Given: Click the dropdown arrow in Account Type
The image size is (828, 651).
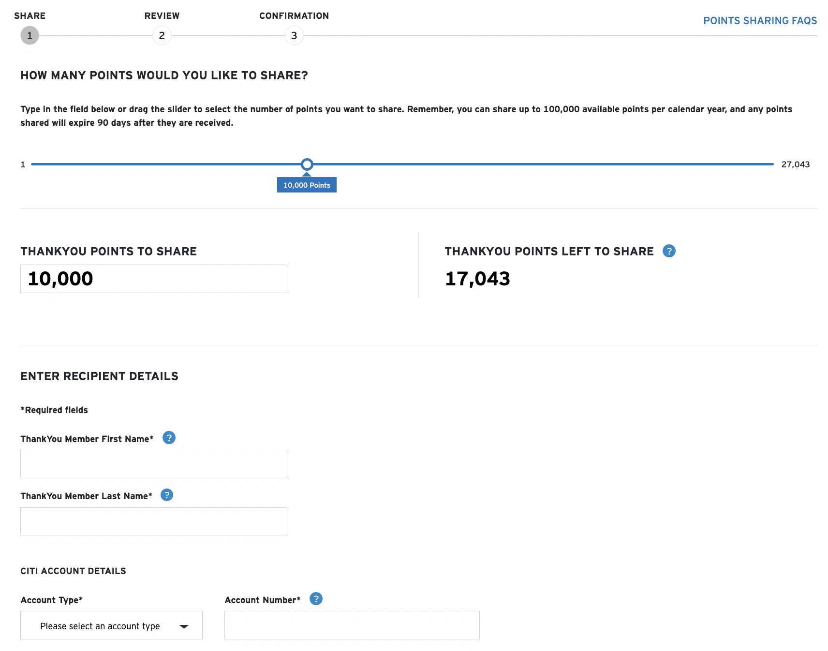Looking at the screenshot, I should [x=184, y=626].
